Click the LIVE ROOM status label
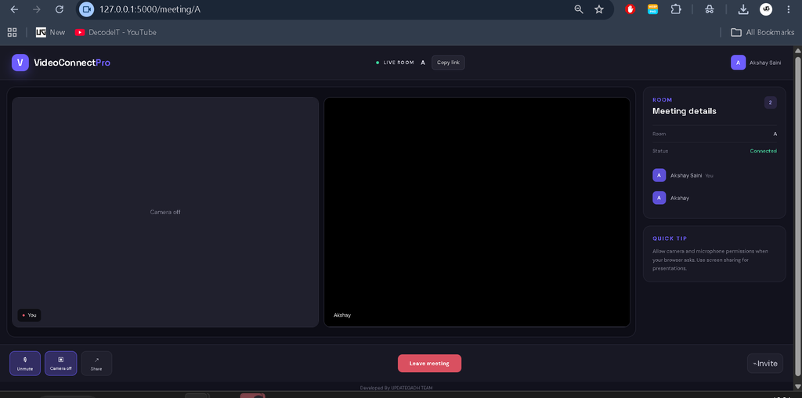The image size is (802, 398). point(399,63)
